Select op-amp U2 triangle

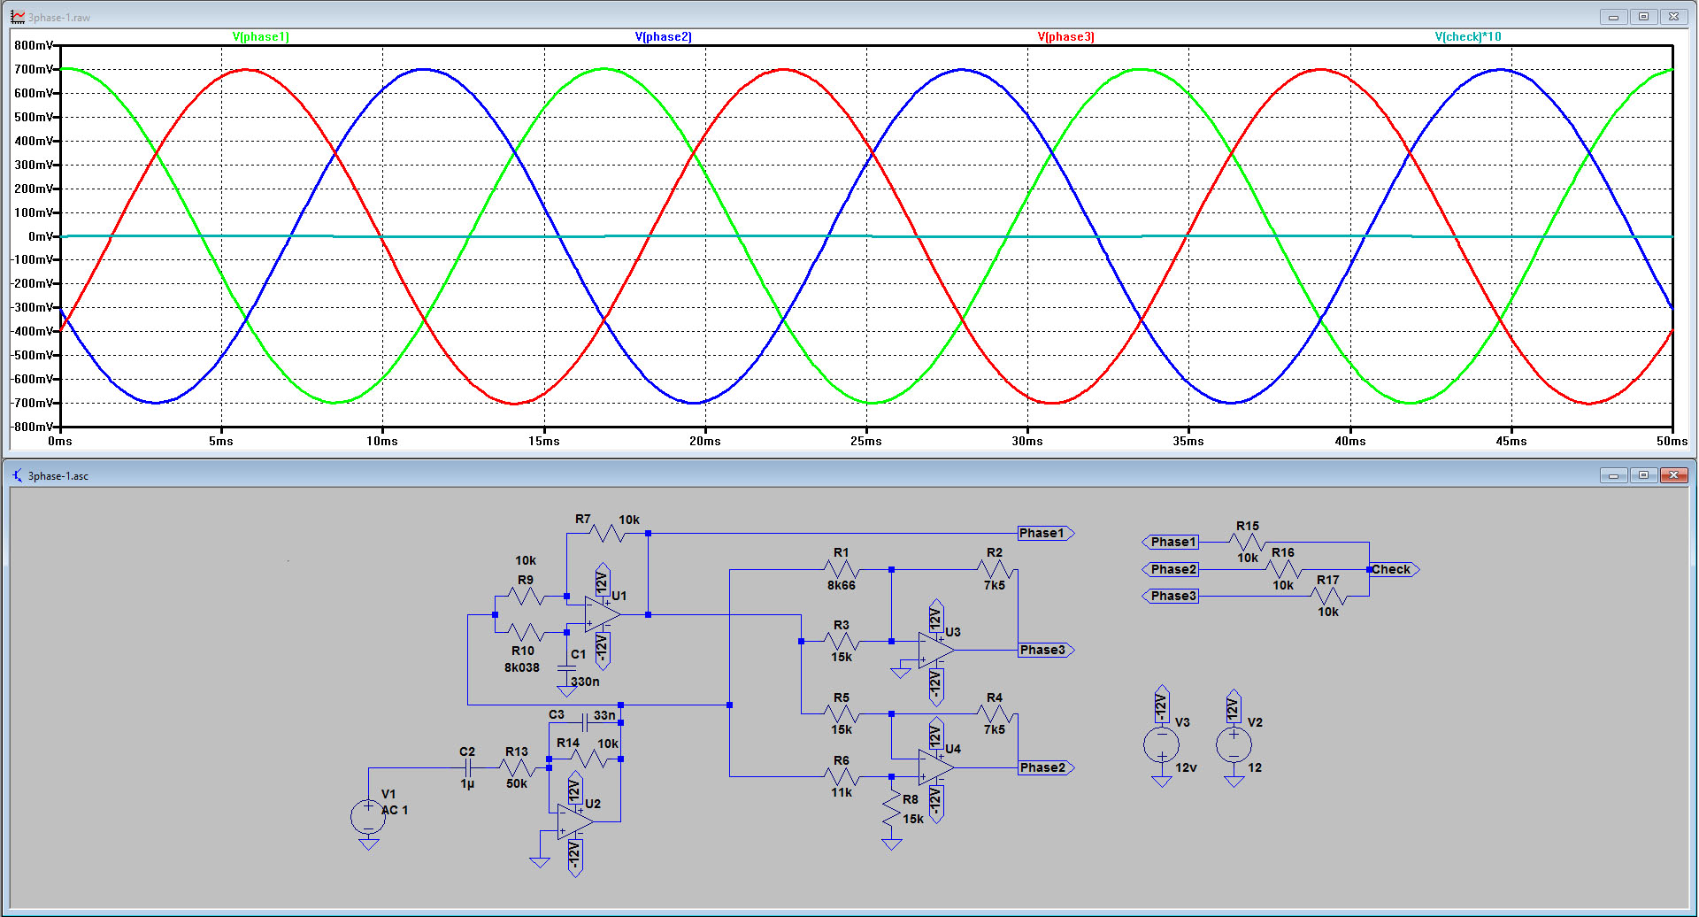coord(575,821)
